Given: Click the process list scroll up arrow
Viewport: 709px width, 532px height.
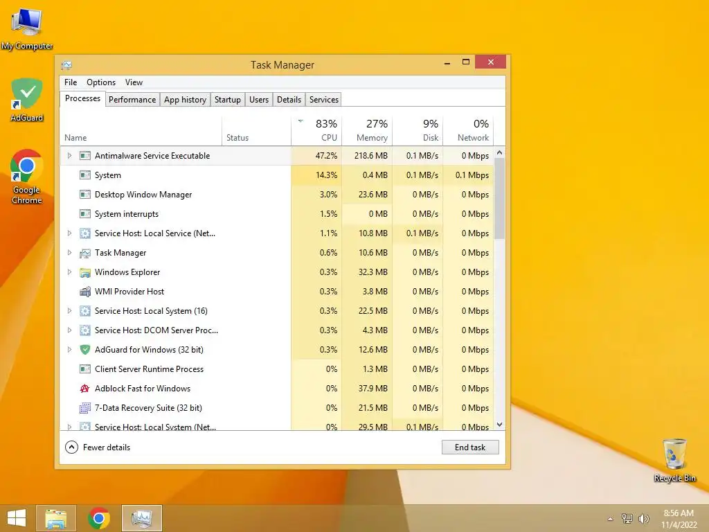Looking at the screenshot, I should (x=500, y=152).
